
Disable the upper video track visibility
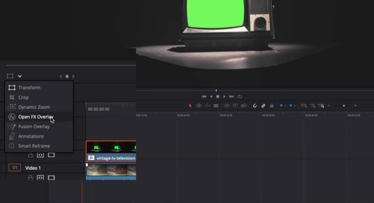pos(51,155)
